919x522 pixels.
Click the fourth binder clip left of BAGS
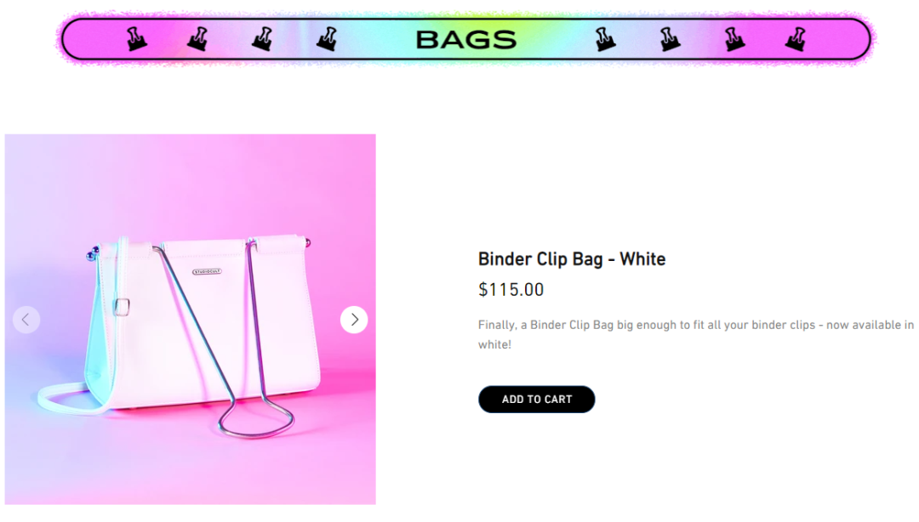(327, 39)
